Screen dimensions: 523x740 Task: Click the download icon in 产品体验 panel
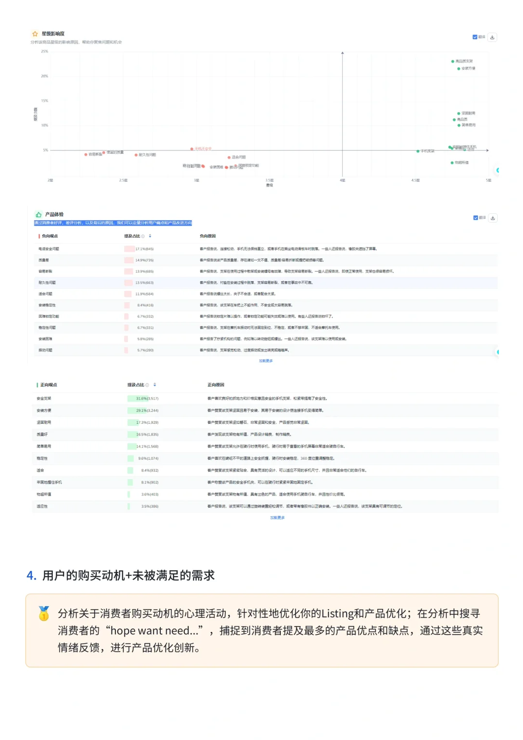(x=492, y=218)
